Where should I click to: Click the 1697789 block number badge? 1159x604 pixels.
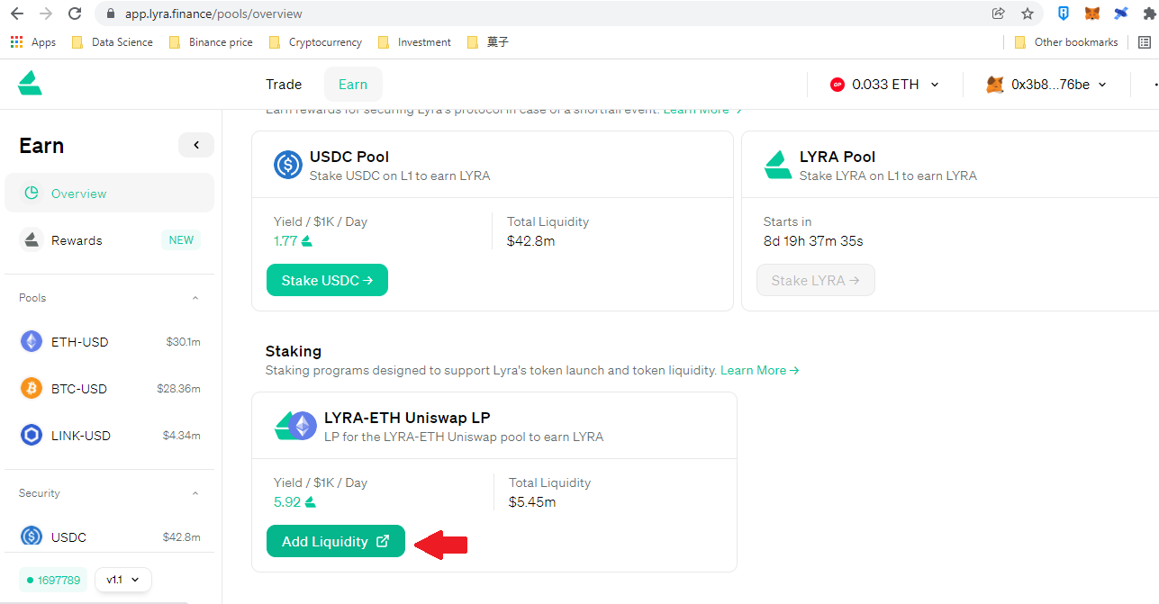53,580
